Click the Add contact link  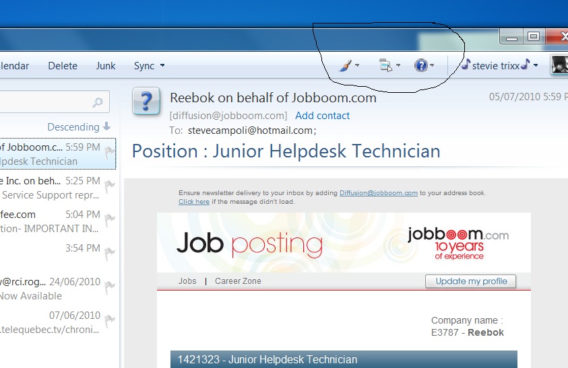[x=322, y=116]
